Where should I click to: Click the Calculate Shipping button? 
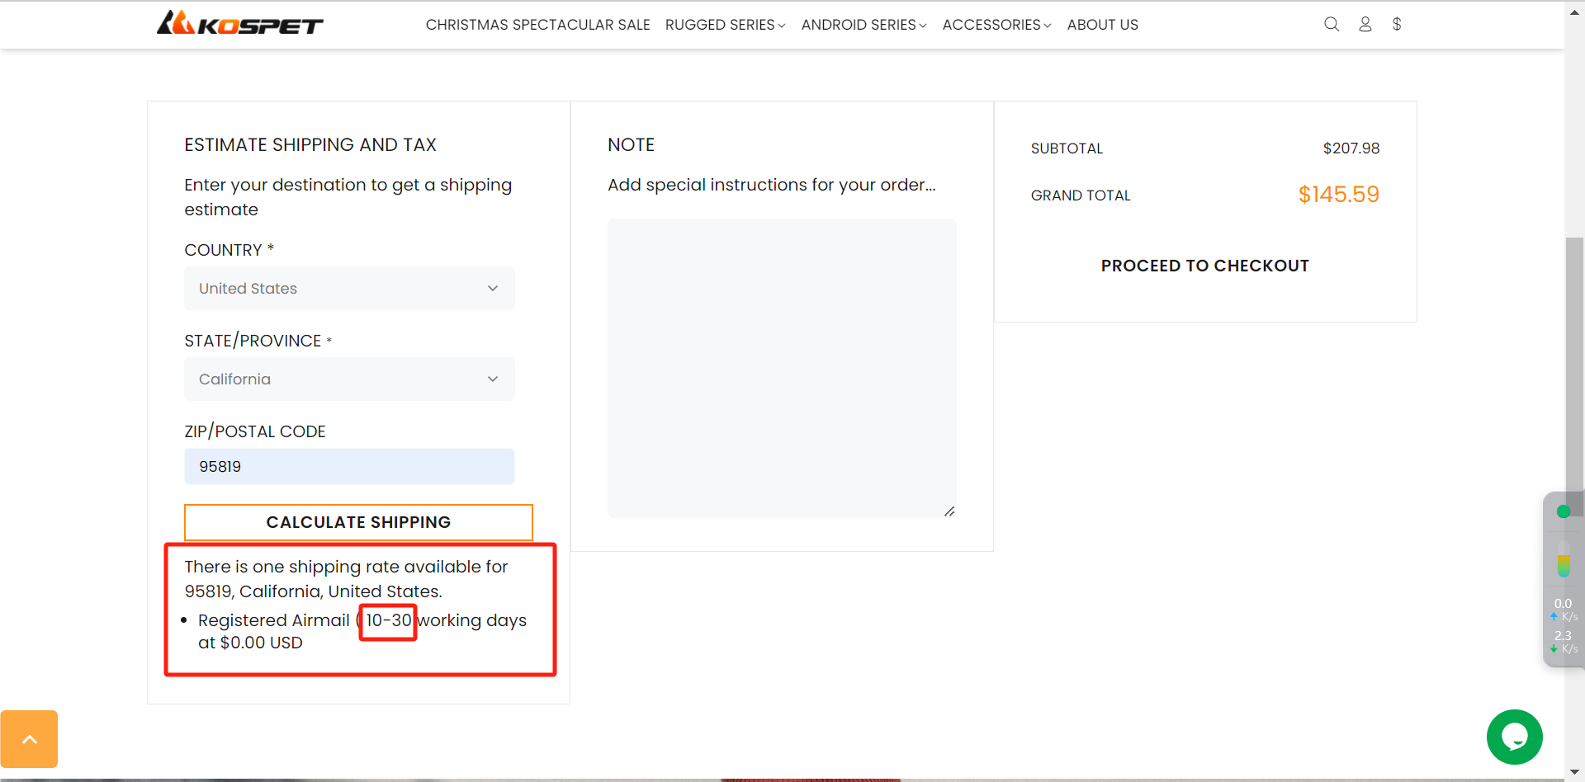358,522
